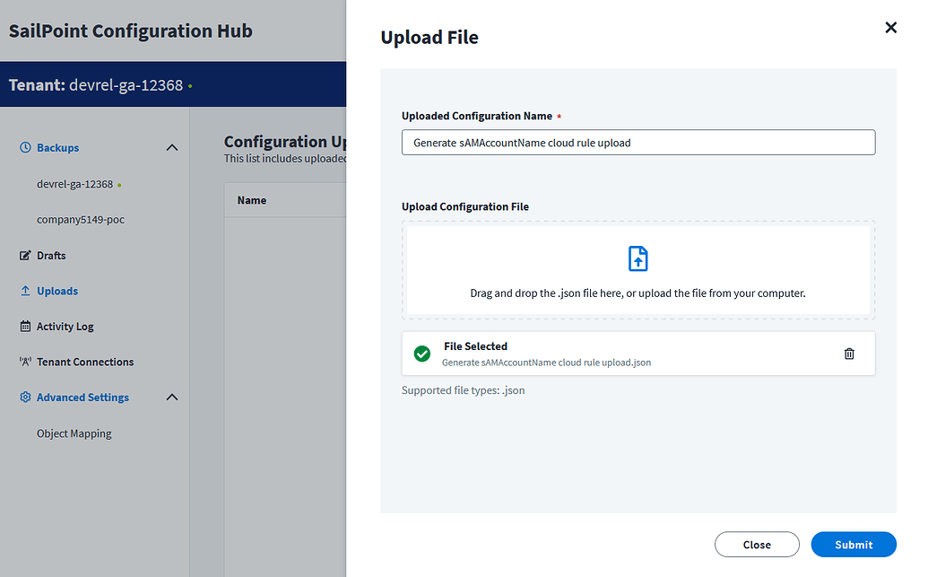Open Object Mapping in the sidebar
928x577 pixels.
74,433
